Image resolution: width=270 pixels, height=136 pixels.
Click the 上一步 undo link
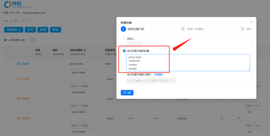[x=11, y=21]
